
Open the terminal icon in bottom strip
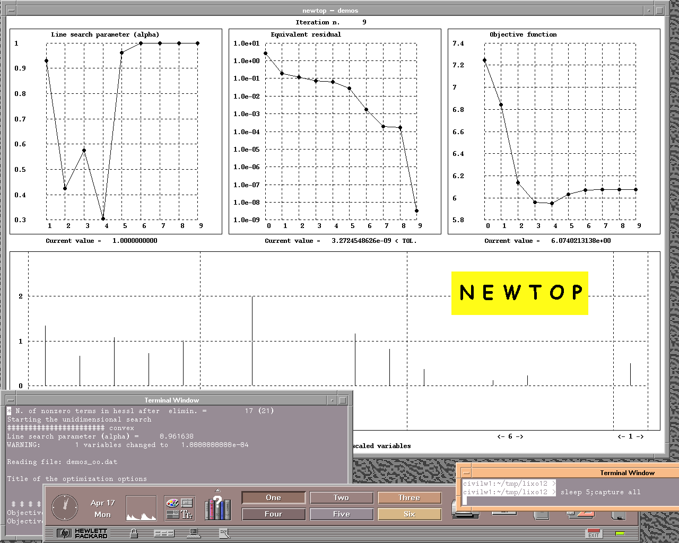[194, 533]
